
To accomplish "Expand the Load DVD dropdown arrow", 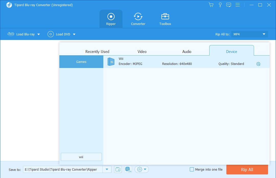I will click(x=74, y=34).
